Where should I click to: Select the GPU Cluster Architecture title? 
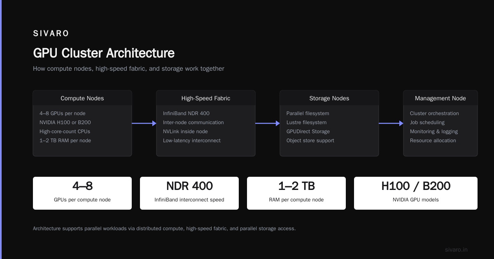(104, 53)
